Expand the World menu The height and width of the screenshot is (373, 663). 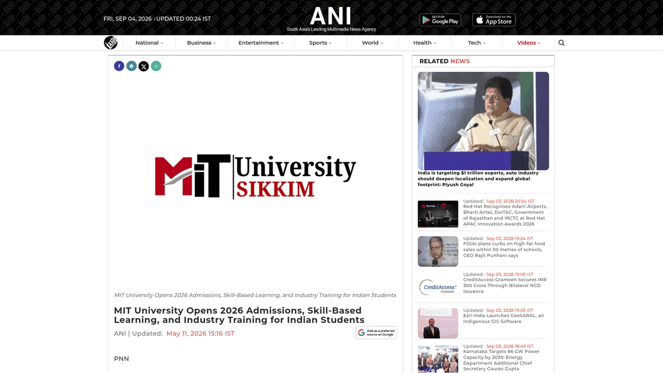point(372,43)
